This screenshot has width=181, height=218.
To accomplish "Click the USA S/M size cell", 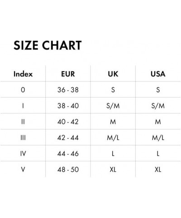I will (158, 106).
